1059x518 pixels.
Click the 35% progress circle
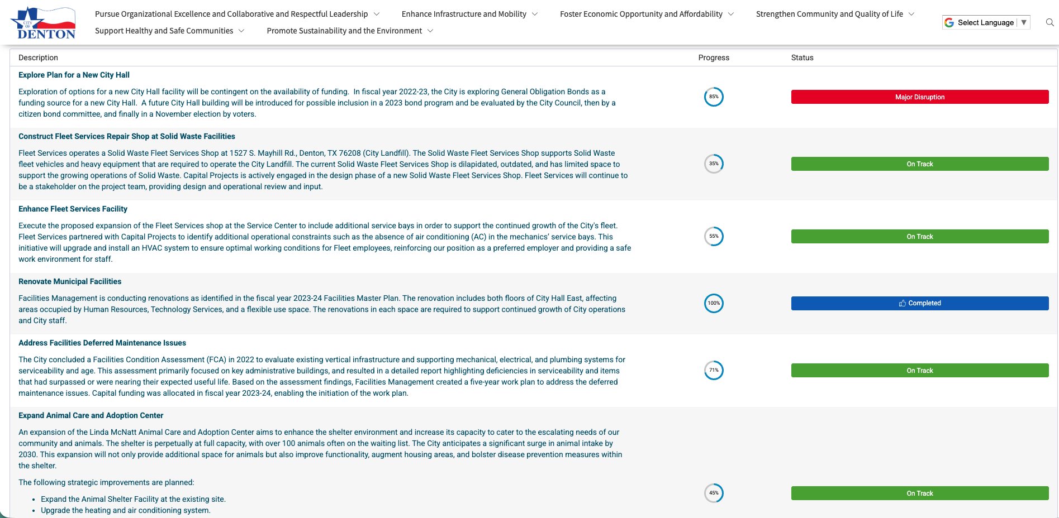click(x=714, y=164)
